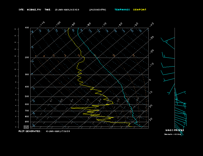Click the 200 pressure level label

27,57
